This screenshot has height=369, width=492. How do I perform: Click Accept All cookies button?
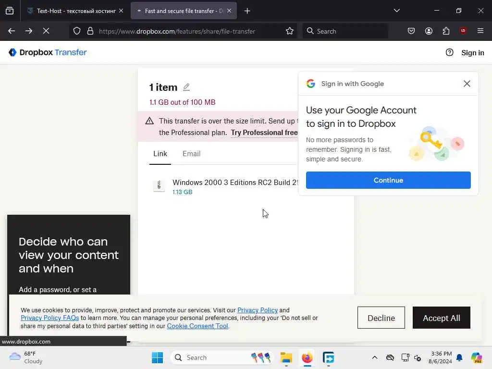(441, 318)
